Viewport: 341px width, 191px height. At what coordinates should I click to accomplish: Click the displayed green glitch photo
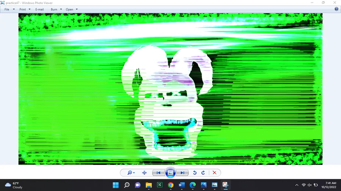tap(170, 89)
